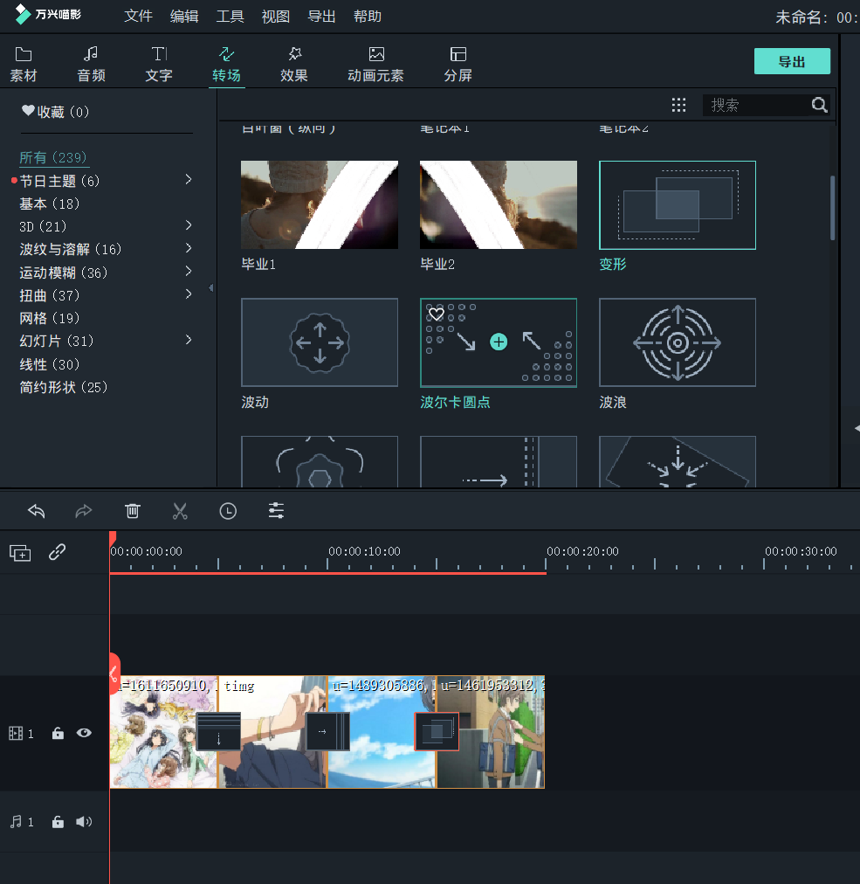Screen dimensions: 860x884
Task: Open timeline adjustment settings sliders icon
Action: 276,510
